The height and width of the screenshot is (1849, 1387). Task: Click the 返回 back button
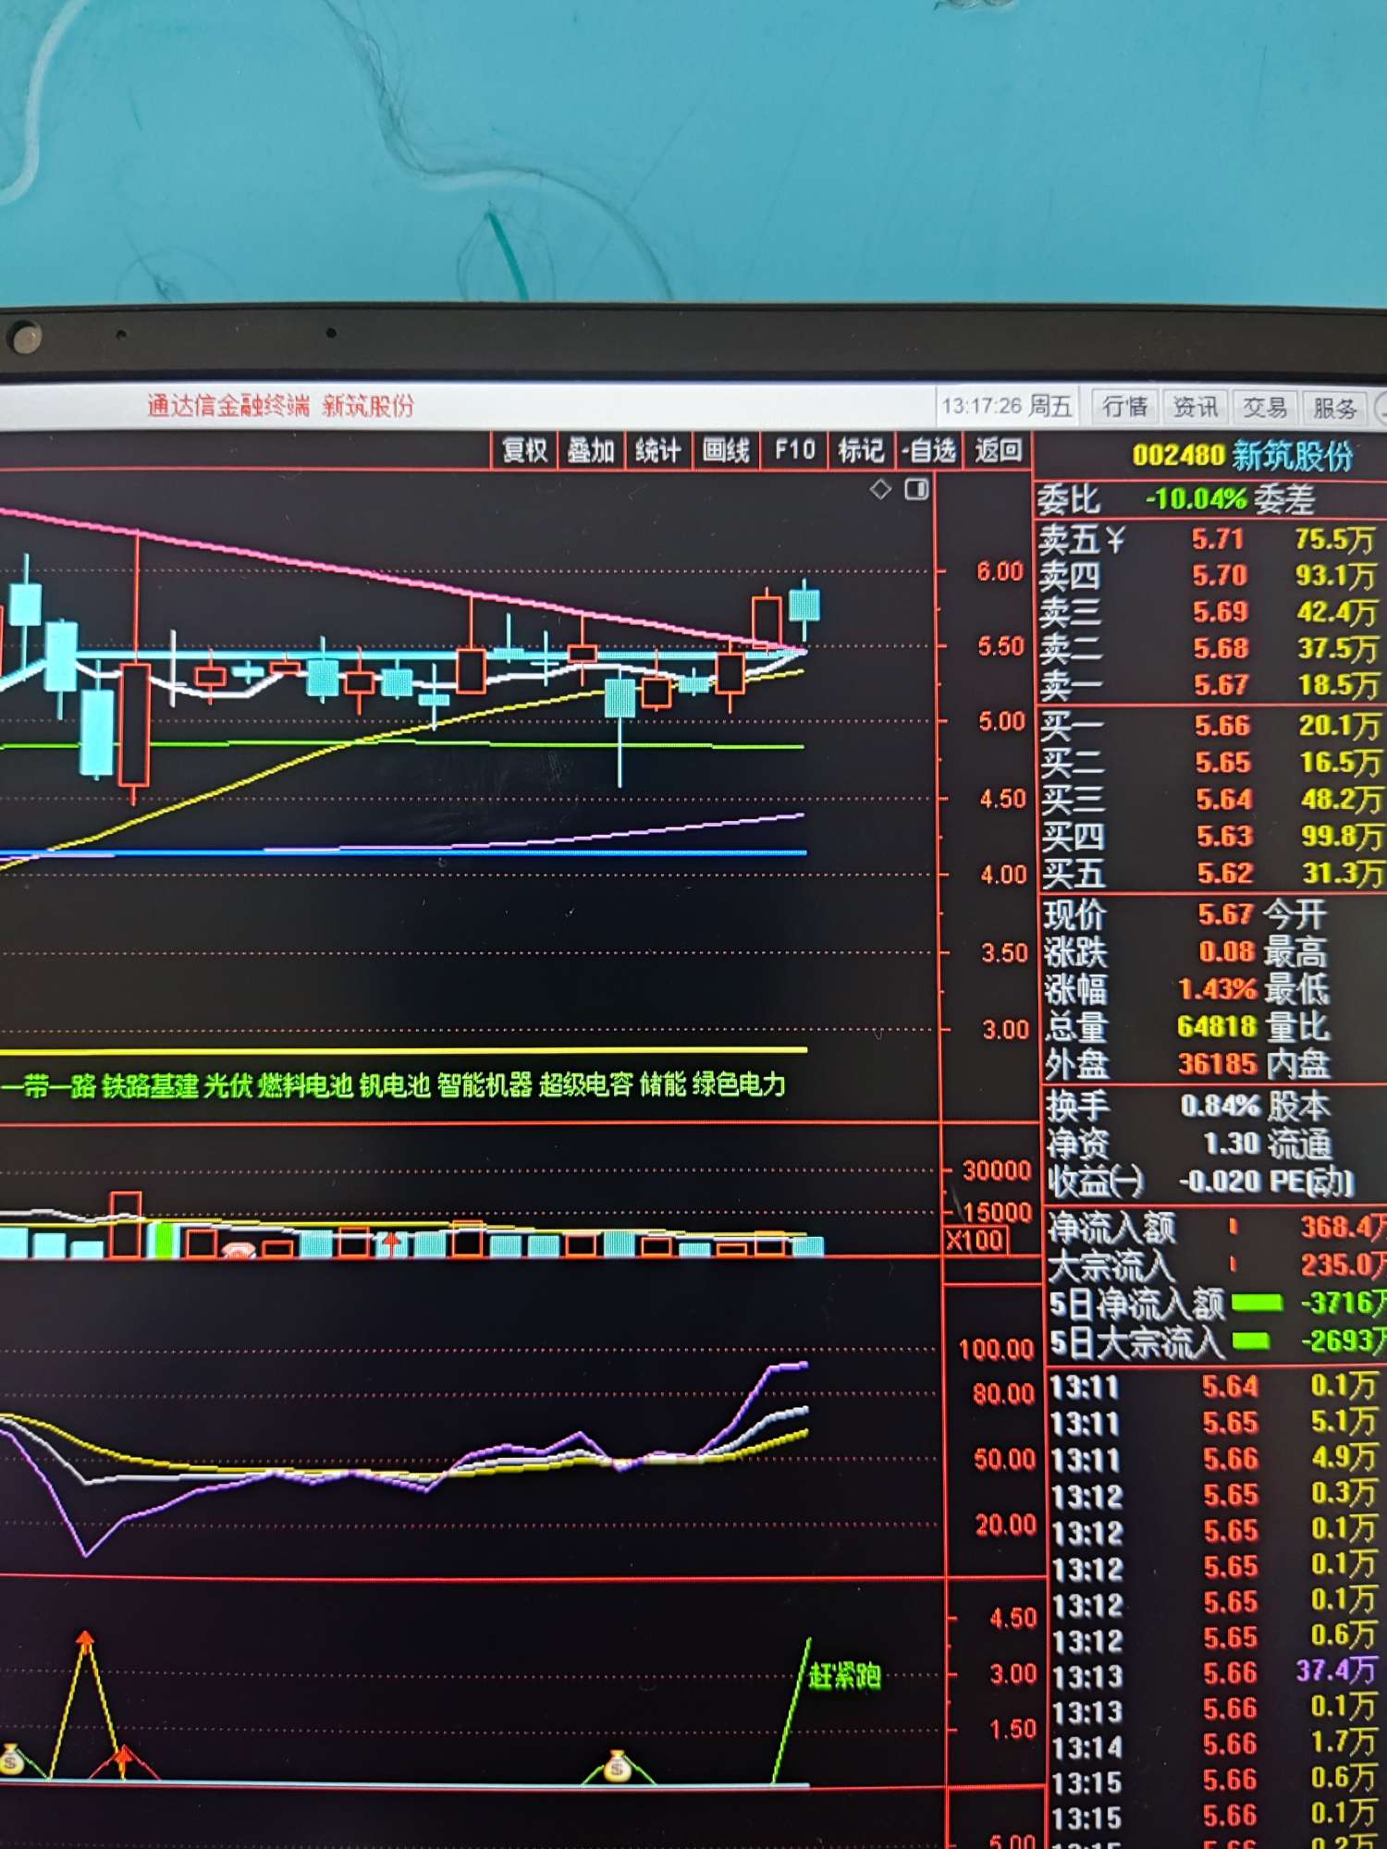[x=998, y=451]
